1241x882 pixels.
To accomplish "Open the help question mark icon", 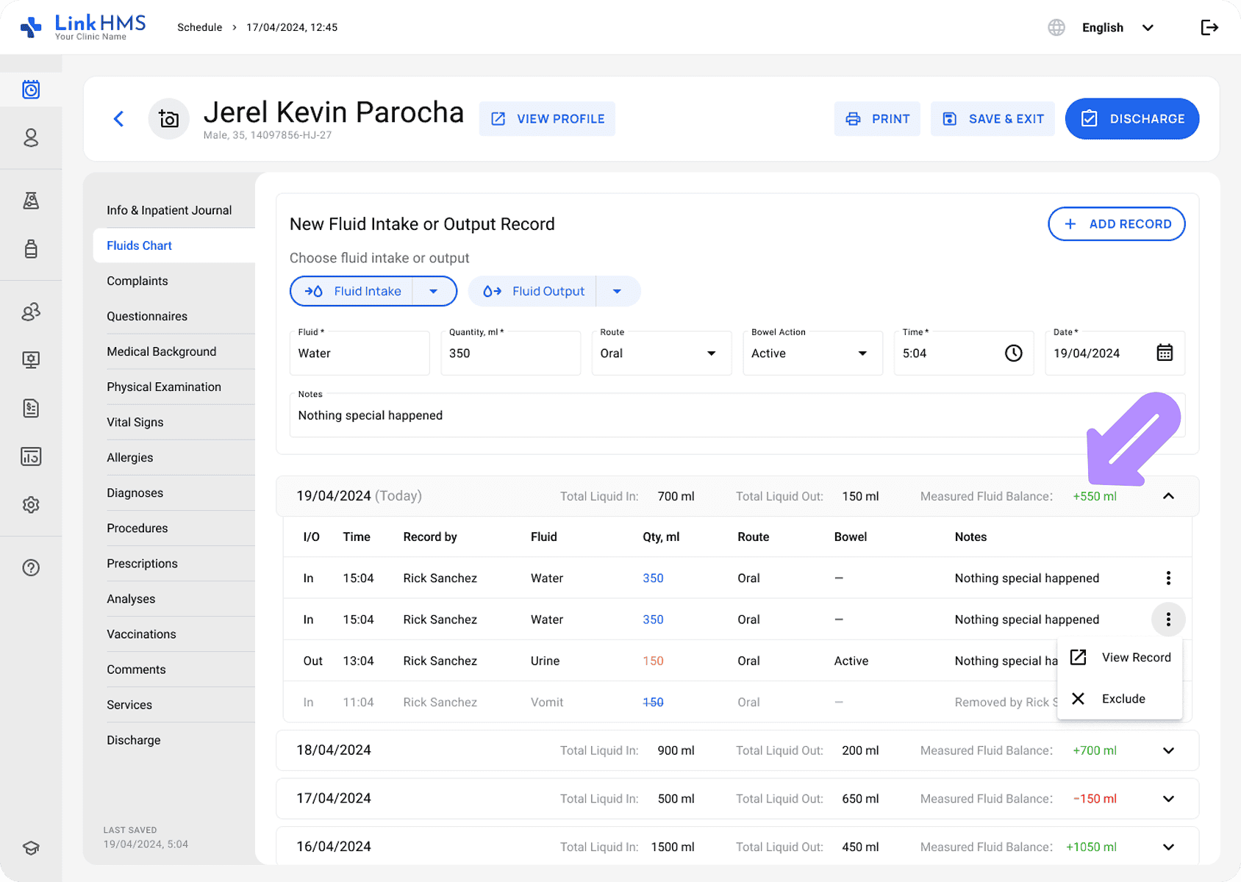I will point(31,567).
